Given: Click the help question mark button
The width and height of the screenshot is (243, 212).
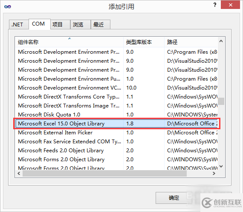Looking at the screenshot, I should click(x=215, y=5).
